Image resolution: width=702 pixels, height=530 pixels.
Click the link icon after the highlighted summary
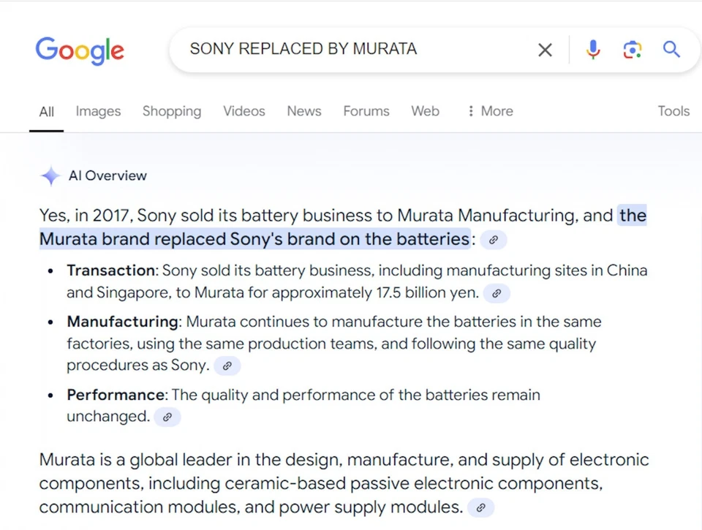pos(493,239)
